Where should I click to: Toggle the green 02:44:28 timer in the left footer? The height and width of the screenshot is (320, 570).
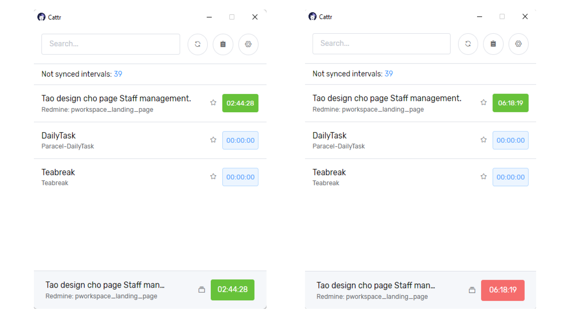(232, 289)
